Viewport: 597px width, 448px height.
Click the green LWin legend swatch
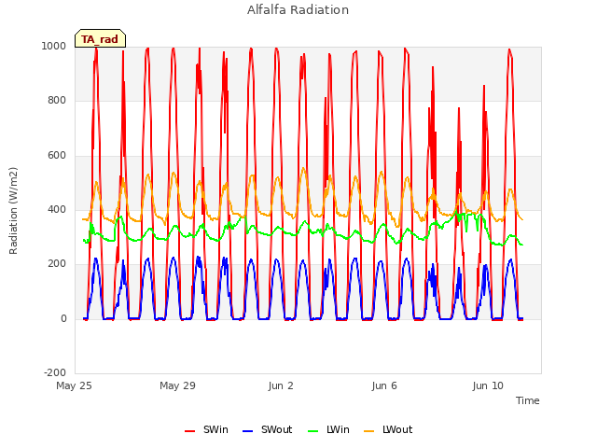312,431
